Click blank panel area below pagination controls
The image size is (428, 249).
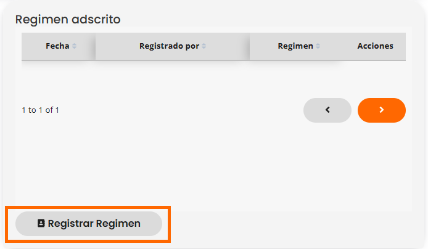tap(213, 166)
